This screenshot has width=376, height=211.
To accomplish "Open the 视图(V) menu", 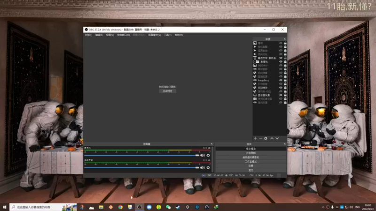I will click(110, 35).
